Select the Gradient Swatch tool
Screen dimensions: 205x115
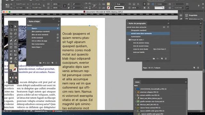click(x=11, y=55)
